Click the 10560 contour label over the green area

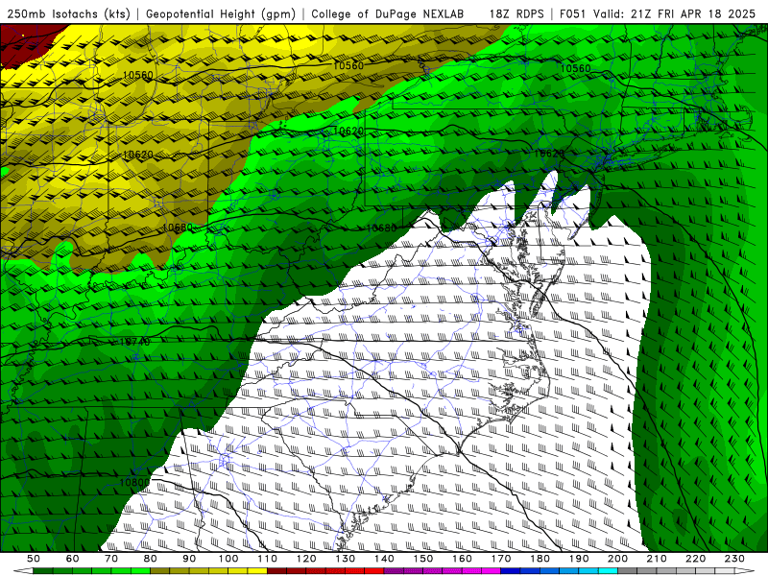(575, 68)
